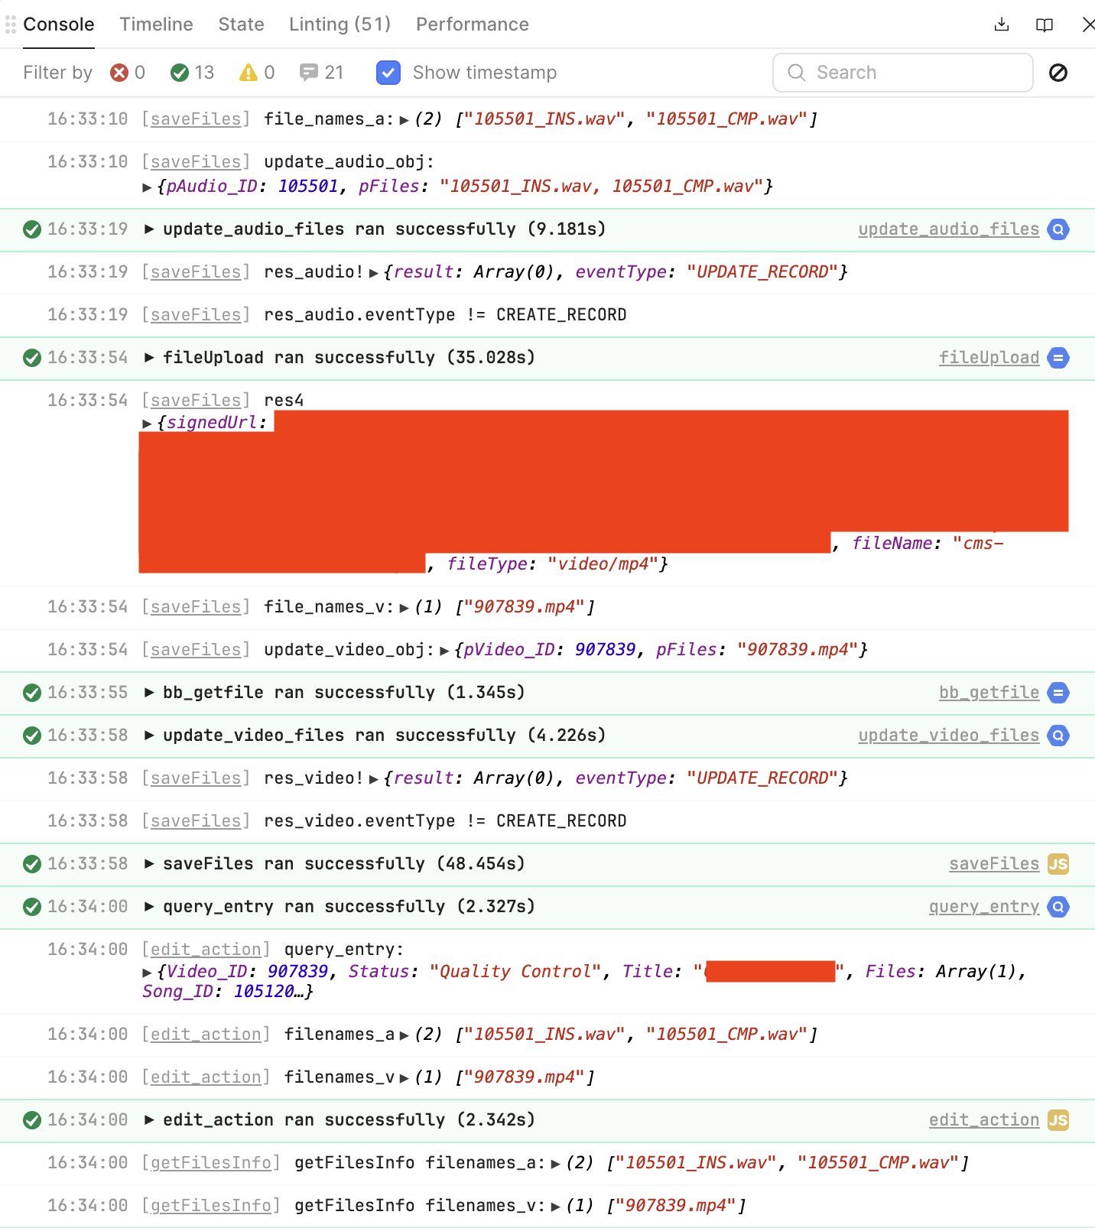Expand the fileUpload ran successfully entry

click(x=149, y=358)
